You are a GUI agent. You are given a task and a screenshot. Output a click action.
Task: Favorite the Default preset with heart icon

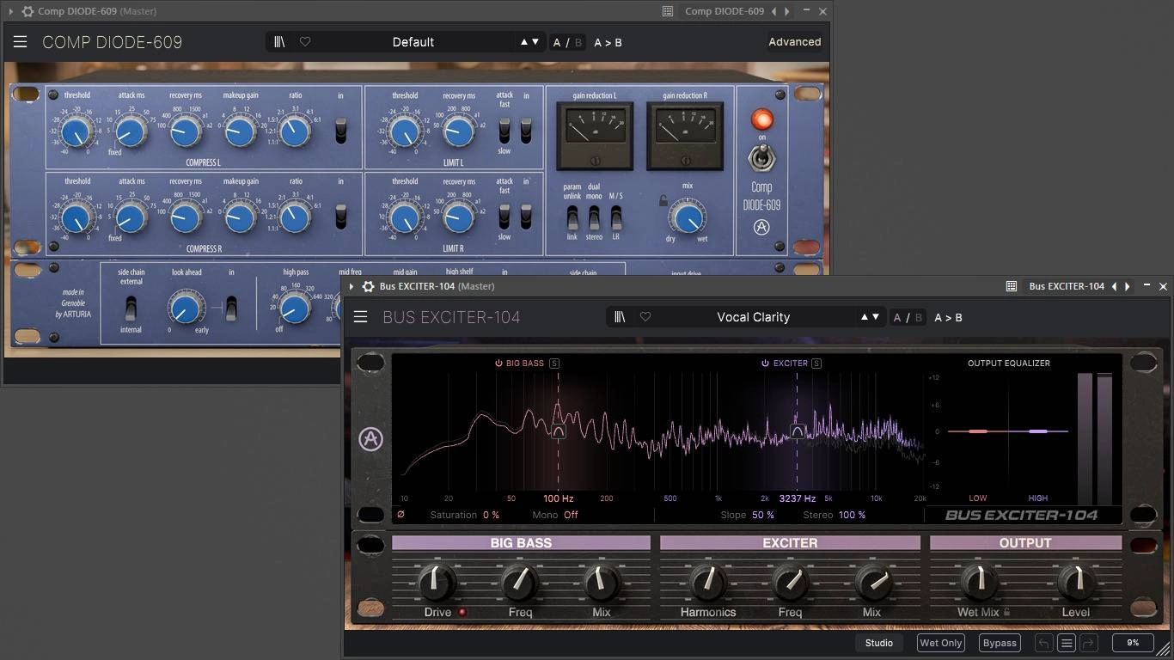[x=305, y=41]
